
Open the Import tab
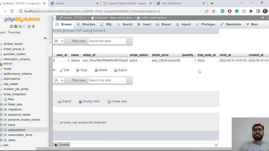(183, 24)
